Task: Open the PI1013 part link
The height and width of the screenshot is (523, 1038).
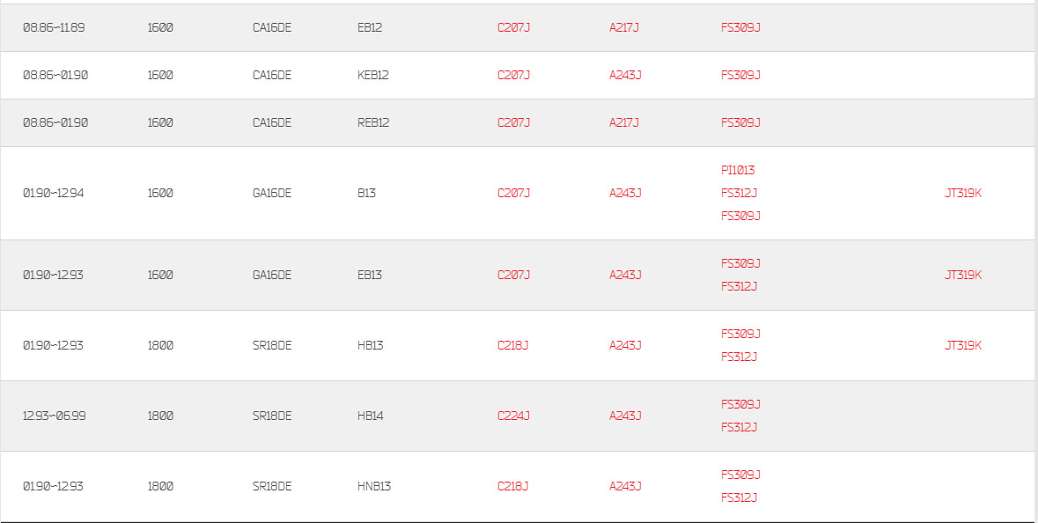Action: [x=738, y=170]
